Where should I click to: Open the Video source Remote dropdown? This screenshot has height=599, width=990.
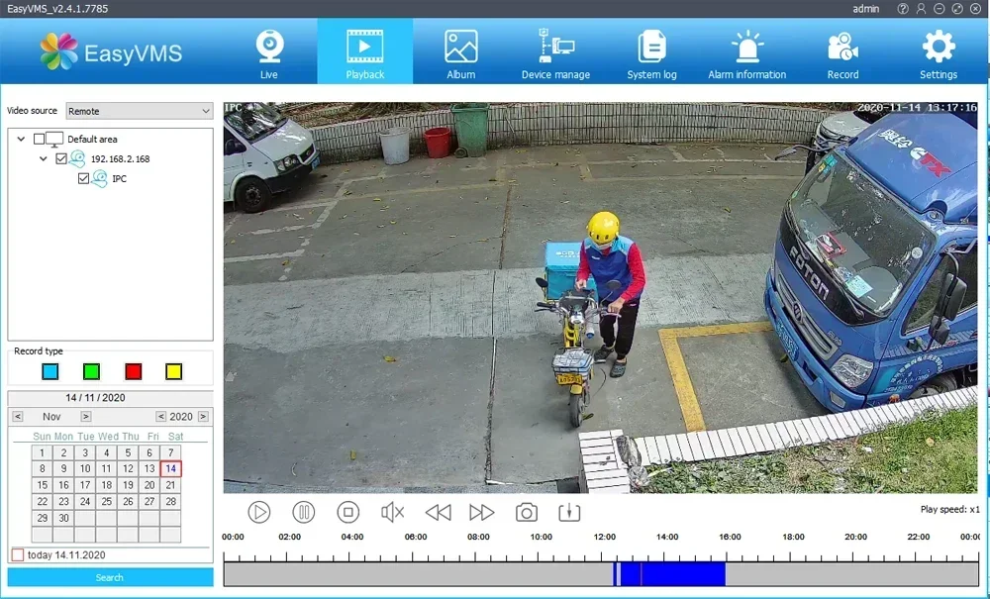[140, 111]
